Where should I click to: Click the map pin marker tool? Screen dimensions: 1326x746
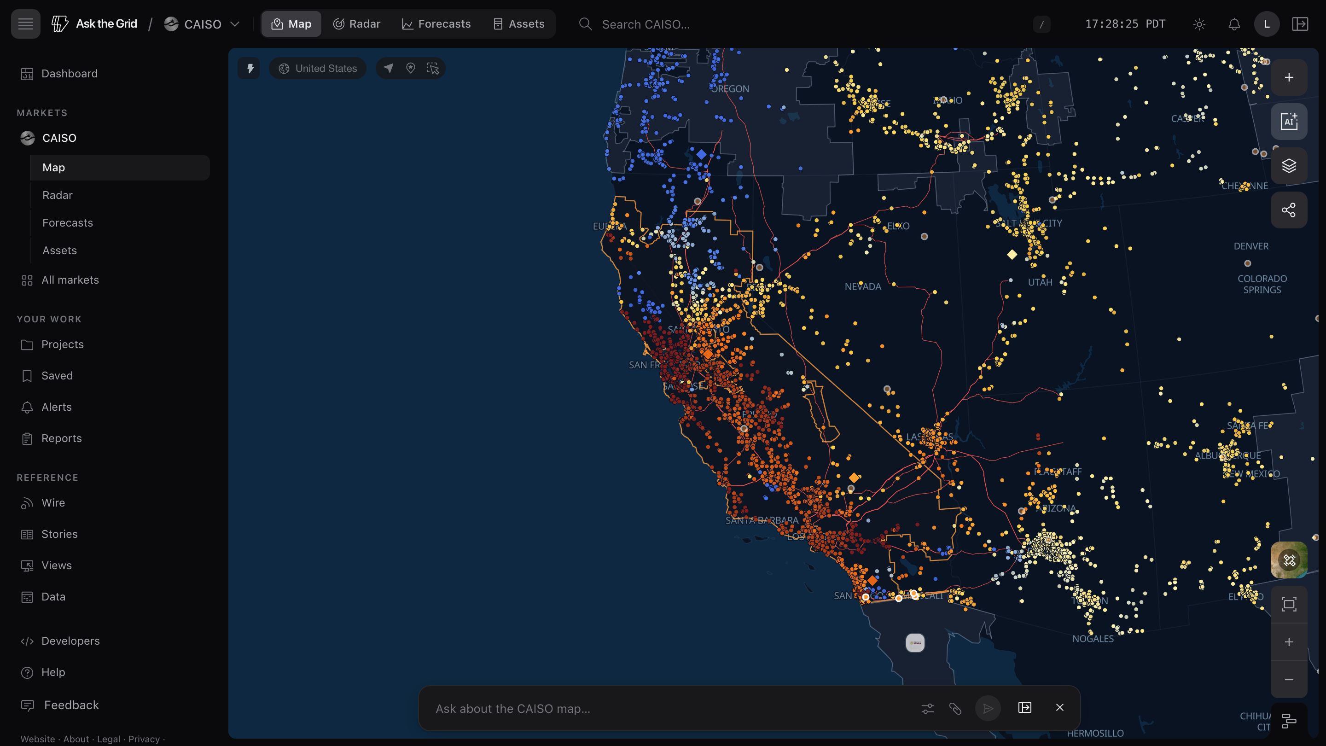tap(410, 68)
